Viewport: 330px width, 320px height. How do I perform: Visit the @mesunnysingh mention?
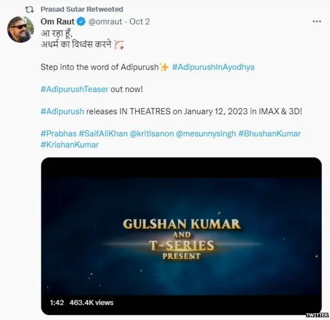(x=206, y=133)
